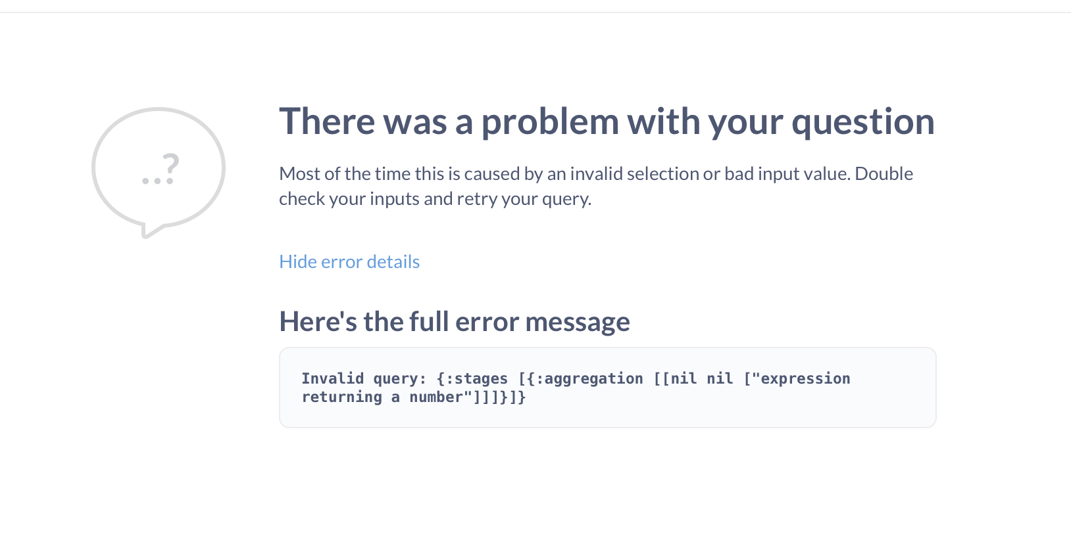Click the word 'Double' in the description
1071x536 pixels.
point(884,173)
